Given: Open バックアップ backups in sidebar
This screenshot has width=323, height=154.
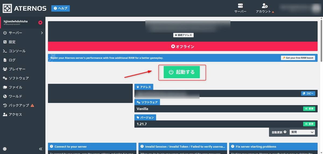Looking at the screenshot, I should pyautogui.click(x=23, y=105).
